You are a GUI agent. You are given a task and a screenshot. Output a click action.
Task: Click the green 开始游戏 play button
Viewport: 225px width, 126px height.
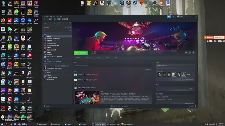tap(81, 53)
